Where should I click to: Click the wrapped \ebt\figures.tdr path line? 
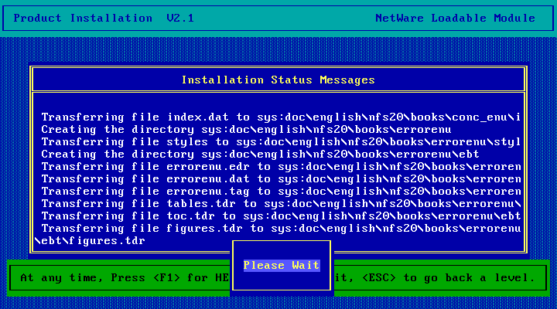click(90, 241)
